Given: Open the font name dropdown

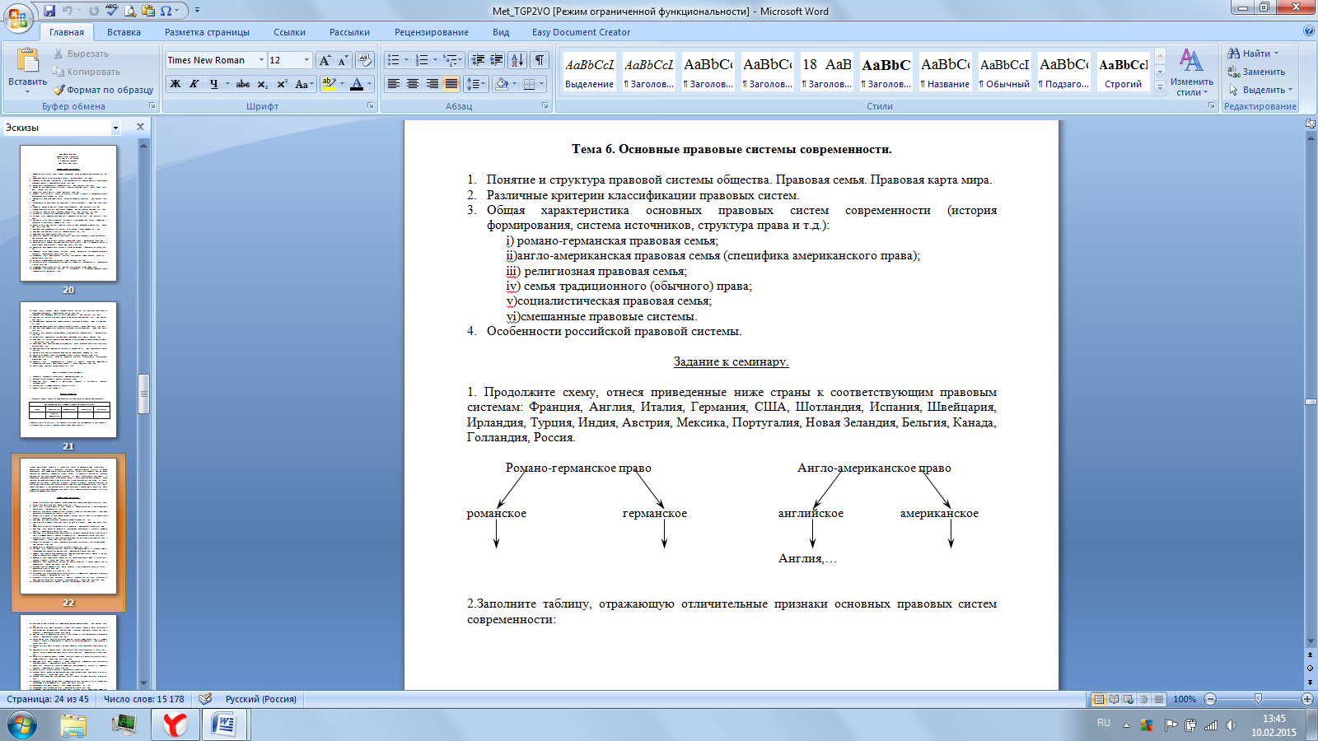Looking at the screenshot, I should 261,60.
